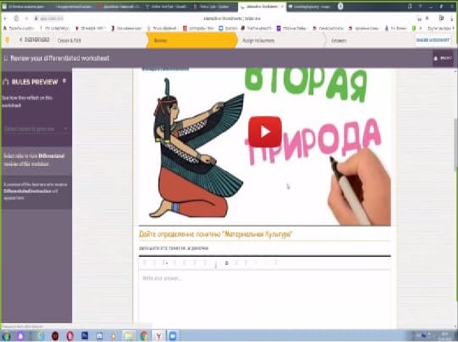Viewport: 458px width, 342px height.
Task: Open Google Chrome from the taskbar
Action: click(144, 336)
